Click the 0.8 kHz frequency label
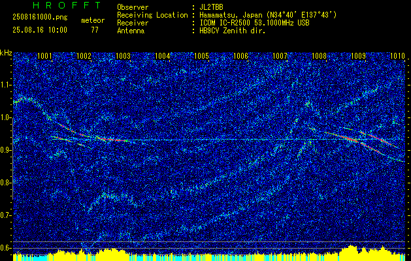411x261 pixels. (x=6, y=183)
